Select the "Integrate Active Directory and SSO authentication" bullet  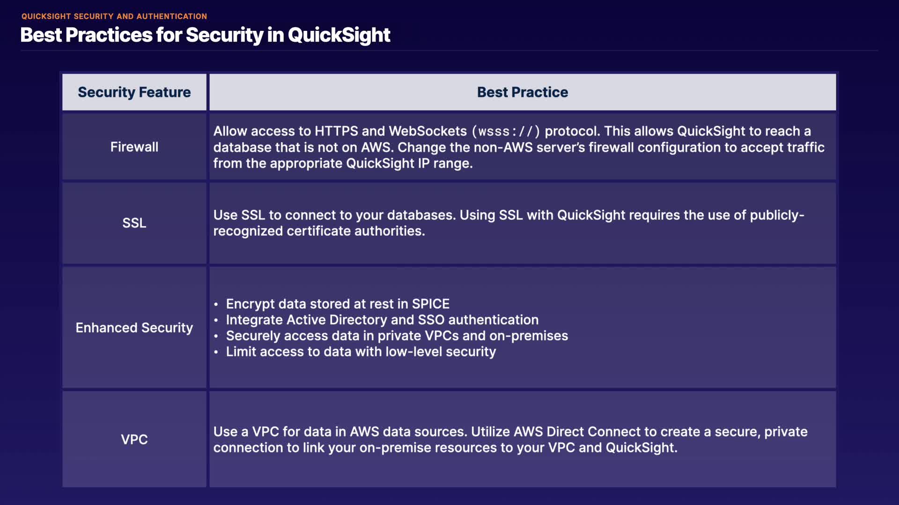(x=382, y=320)
